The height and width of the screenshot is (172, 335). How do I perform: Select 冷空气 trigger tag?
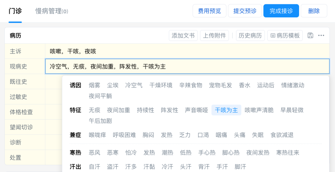(134, 85)
